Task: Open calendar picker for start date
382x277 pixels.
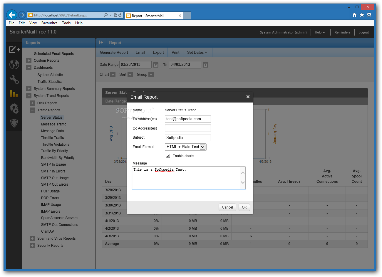Action: click(156, 65)
